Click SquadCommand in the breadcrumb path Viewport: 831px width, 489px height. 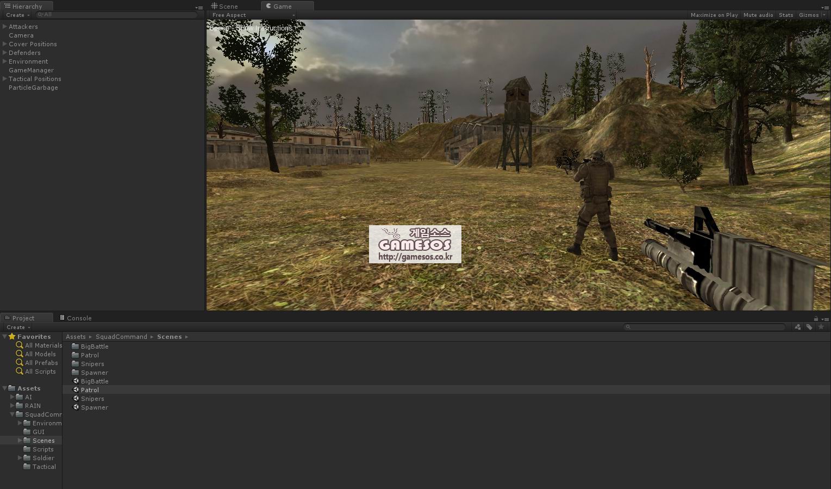121,337
